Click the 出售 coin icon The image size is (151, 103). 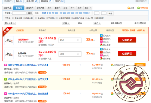point(129,8)
